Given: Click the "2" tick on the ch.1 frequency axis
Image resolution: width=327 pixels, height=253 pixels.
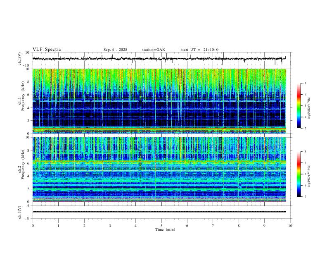Looking at the screenshot, I should coord(28,120).
